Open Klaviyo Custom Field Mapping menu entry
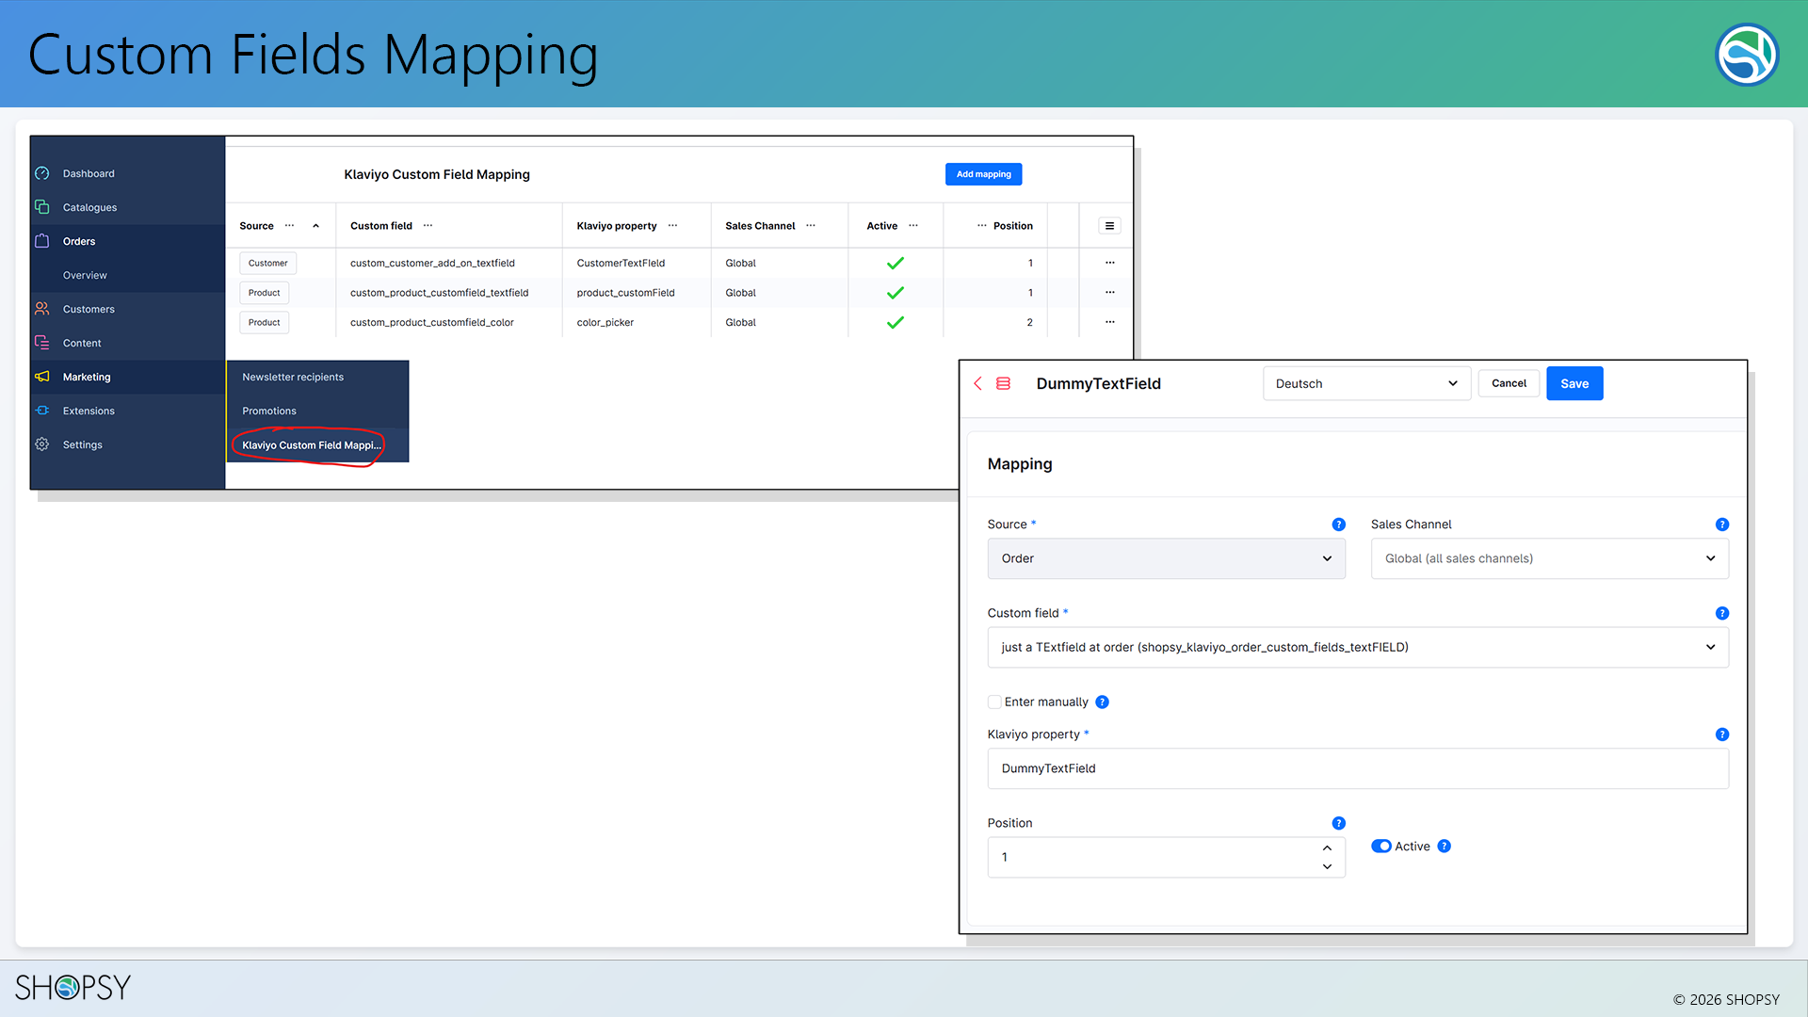1808x1017 pixels. pyautogui.click(x=311, y=445)
